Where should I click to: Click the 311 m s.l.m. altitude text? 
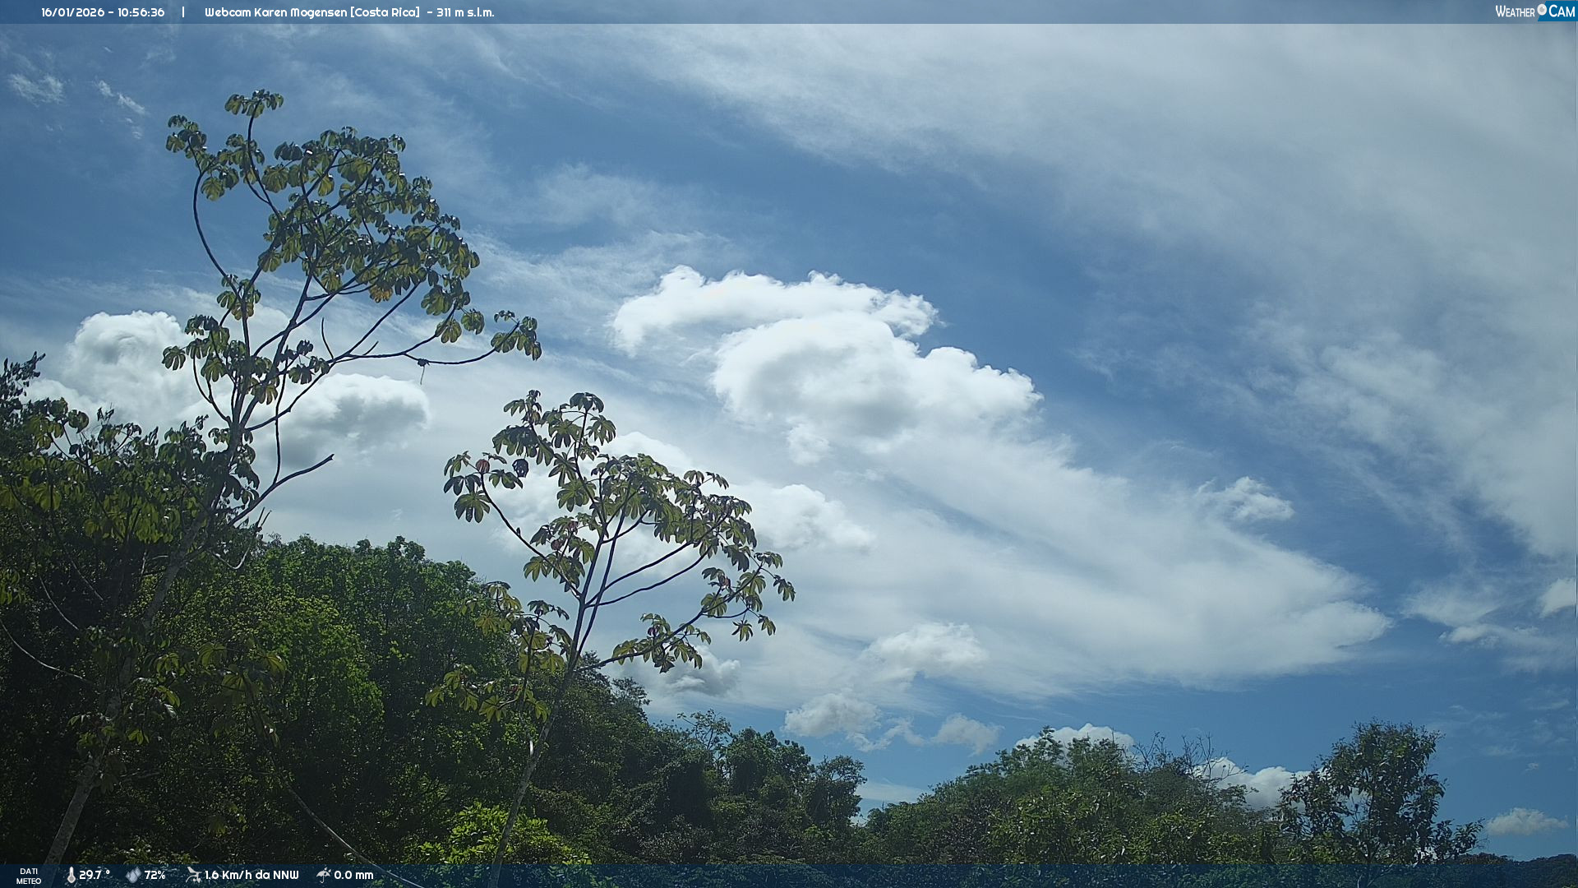pos(465,12)
